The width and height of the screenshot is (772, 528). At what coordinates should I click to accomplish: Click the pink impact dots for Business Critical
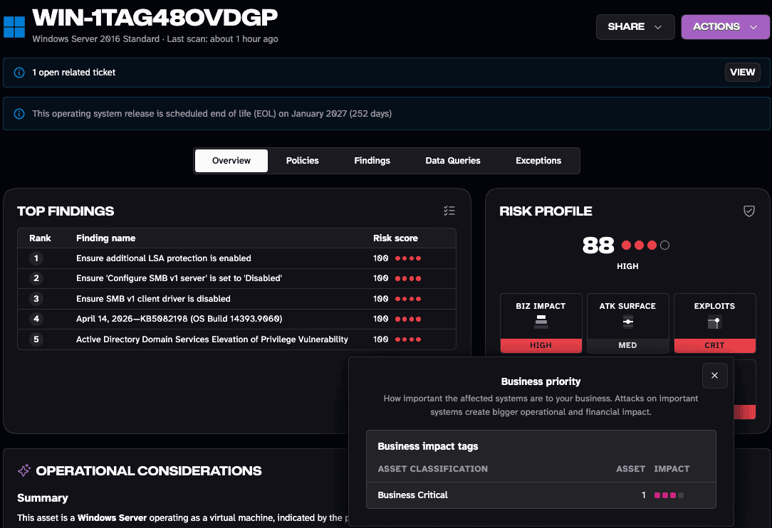(x=669, y=495)
